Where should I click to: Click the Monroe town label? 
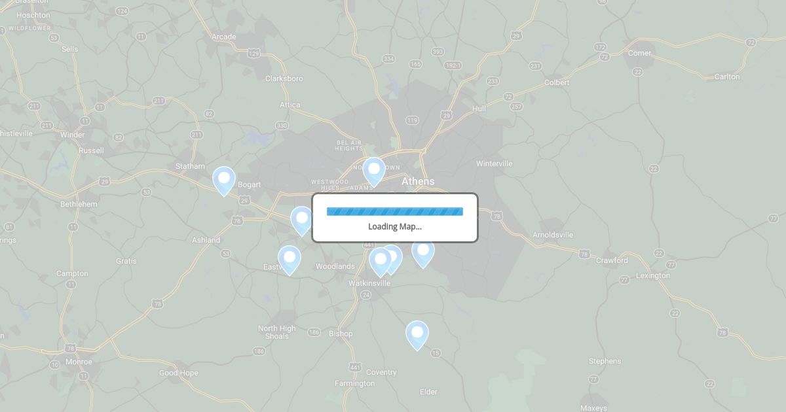pyautogui.click(x=79, y=362)
